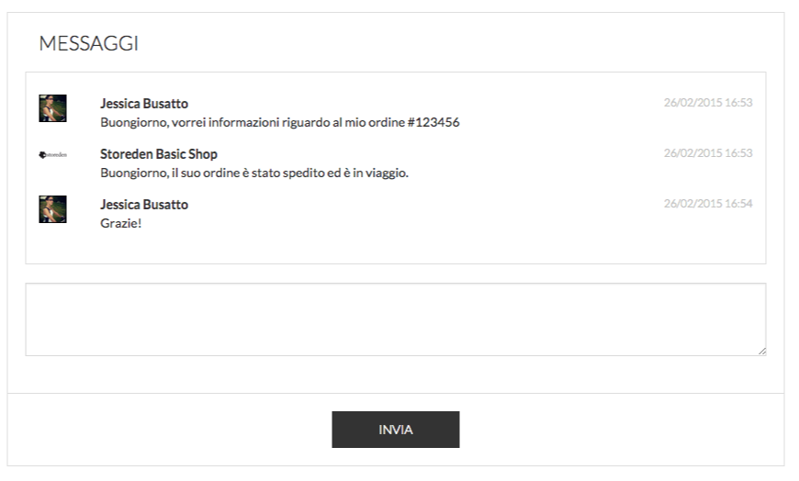Select Jessica Busatto's name on the first message
Viewport: 799px width, 481px height.
pyautogui.click(x=144, y=104)
